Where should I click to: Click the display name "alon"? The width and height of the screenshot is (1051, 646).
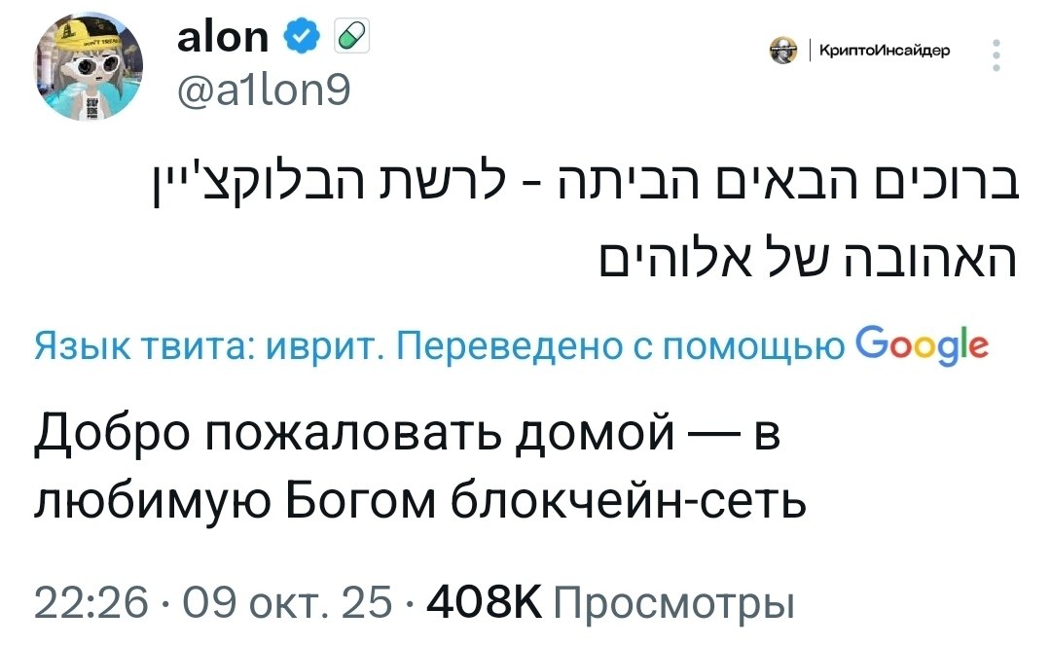click(x=223, y=37)
